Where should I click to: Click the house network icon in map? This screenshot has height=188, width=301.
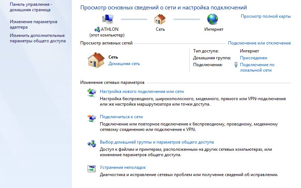160,19
